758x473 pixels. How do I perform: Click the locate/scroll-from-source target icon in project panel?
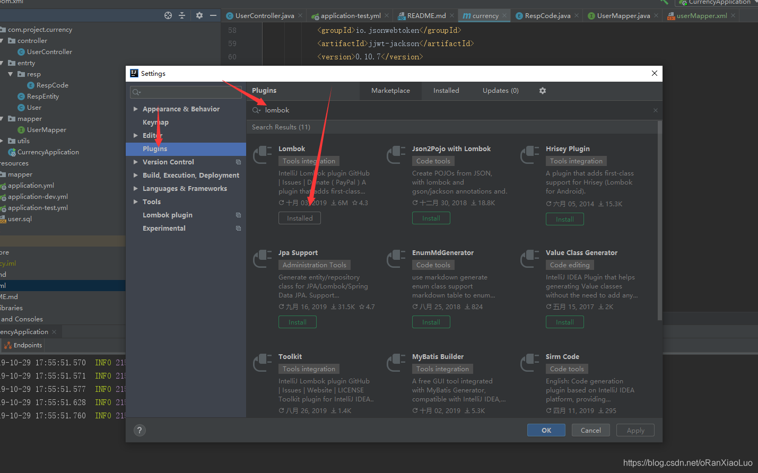point(168,15)
